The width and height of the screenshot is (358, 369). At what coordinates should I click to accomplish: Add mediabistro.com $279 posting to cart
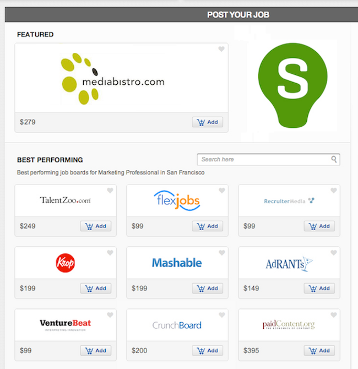207,122
